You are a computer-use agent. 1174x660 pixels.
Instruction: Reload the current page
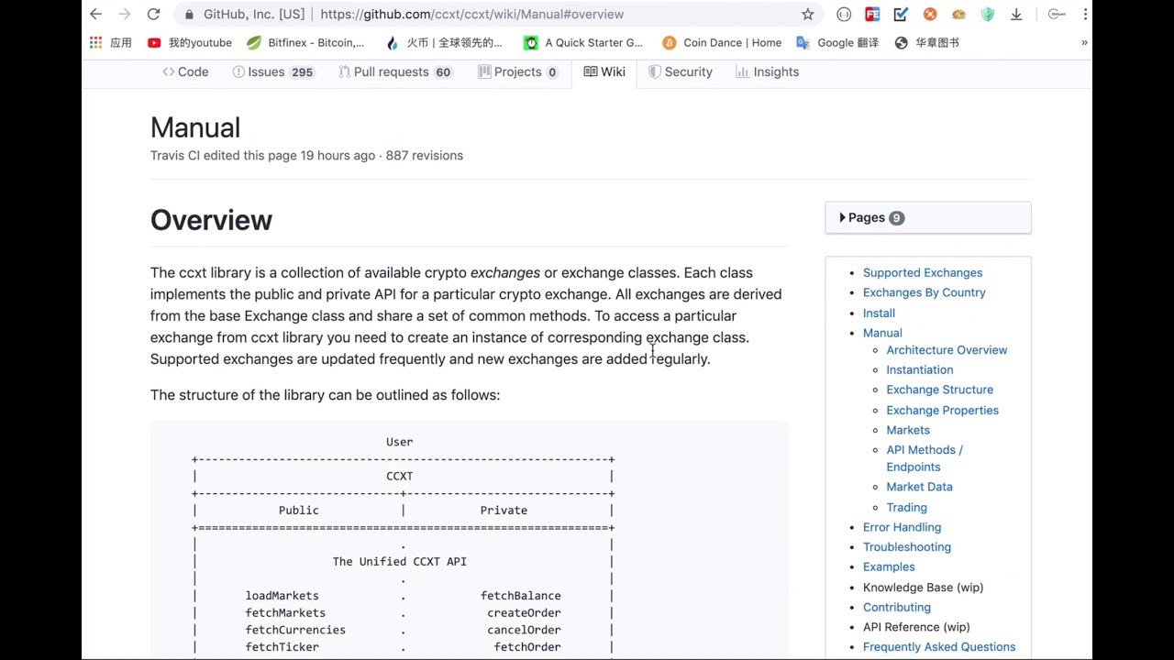click(153, 14)
